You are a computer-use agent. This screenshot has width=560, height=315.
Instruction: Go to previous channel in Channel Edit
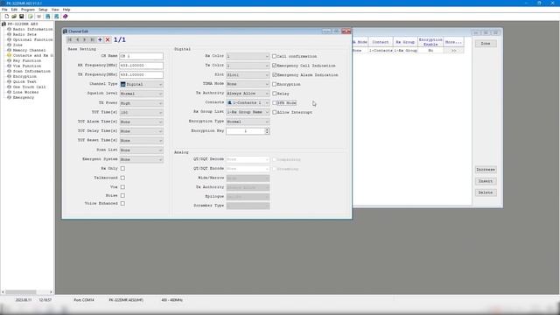(x=78, y=39)
